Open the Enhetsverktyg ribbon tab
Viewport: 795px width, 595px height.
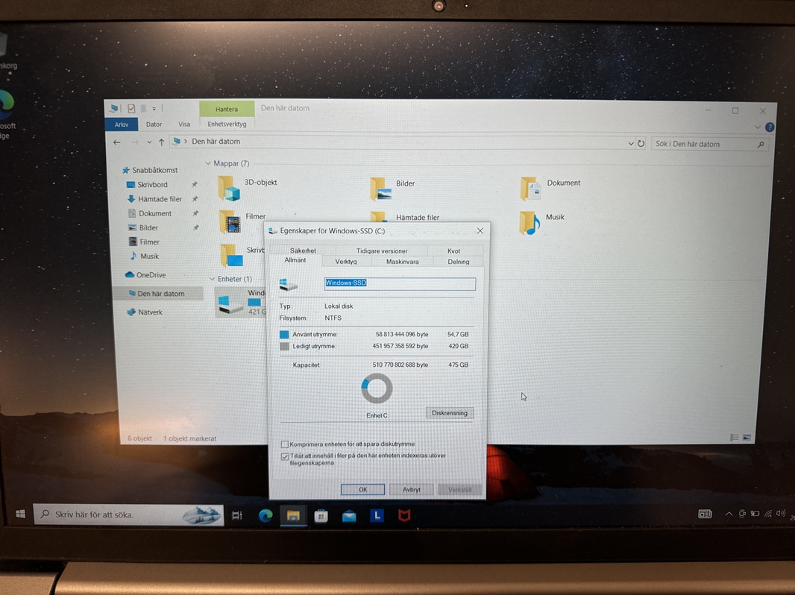(227, 125)
